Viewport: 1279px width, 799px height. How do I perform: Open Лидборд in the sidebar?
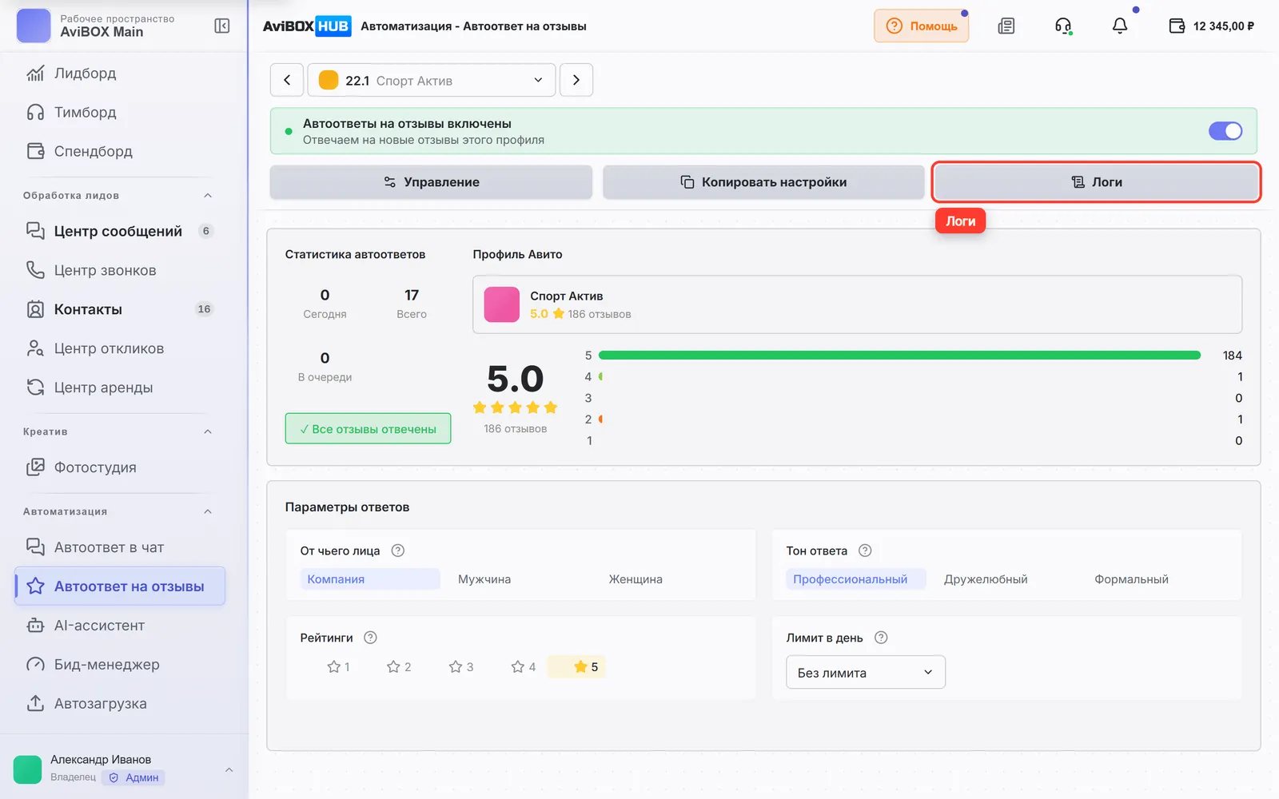coord(120,74)
